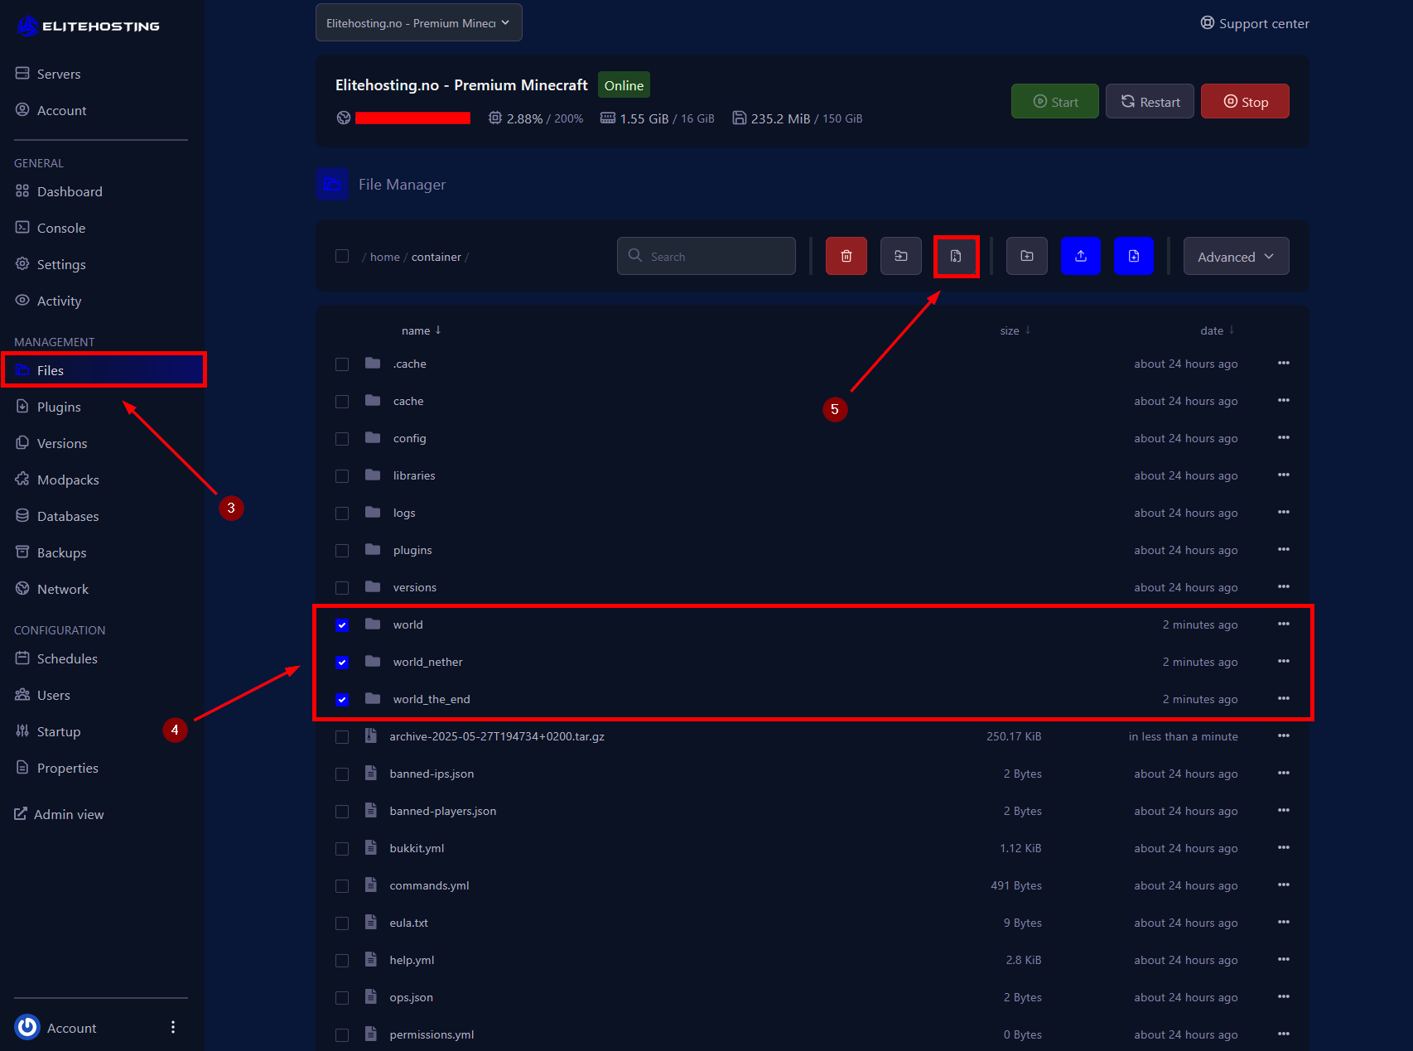
Task: Click the blue new file icon
Action: tap(1134, 256)
